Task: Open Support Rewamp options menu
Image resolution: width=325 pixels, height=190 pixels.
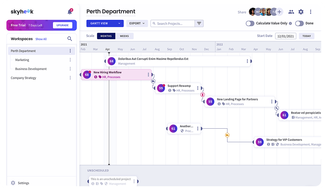Action: pos(198,88)
